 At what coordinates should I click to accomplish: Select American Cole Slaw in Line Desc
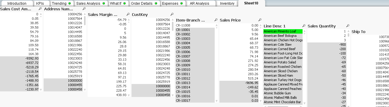[283, 45]
